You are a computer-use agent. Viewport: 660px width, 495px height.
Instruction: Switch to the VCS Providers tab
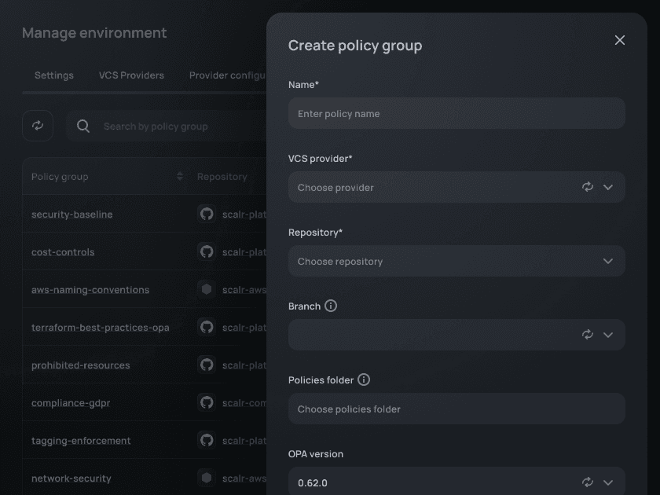tap(130, 75)
